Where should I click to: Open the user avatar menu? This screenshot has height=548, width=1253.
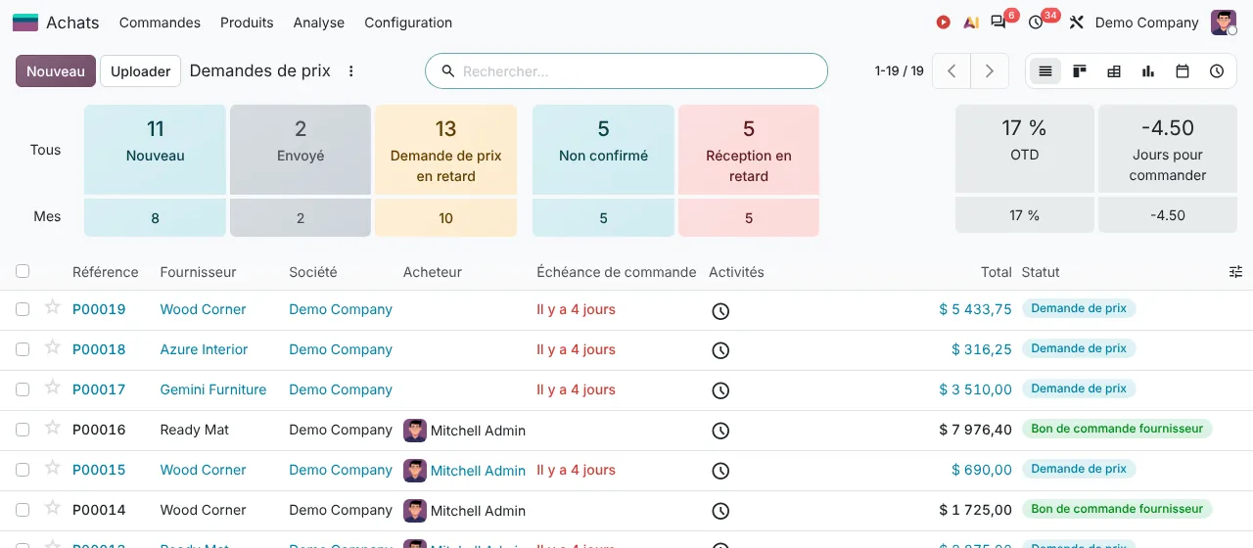tap(1224, 23)
